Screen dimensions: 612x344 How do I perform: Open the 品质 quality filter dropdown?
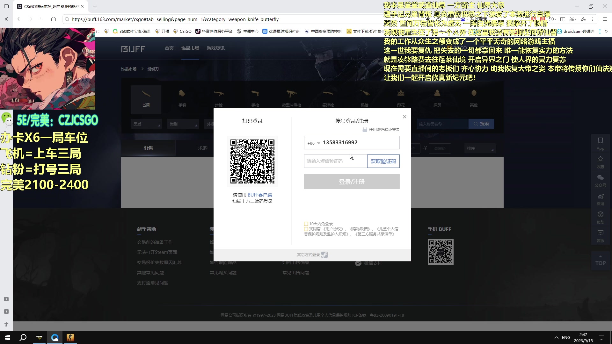[x=146, y=124]
